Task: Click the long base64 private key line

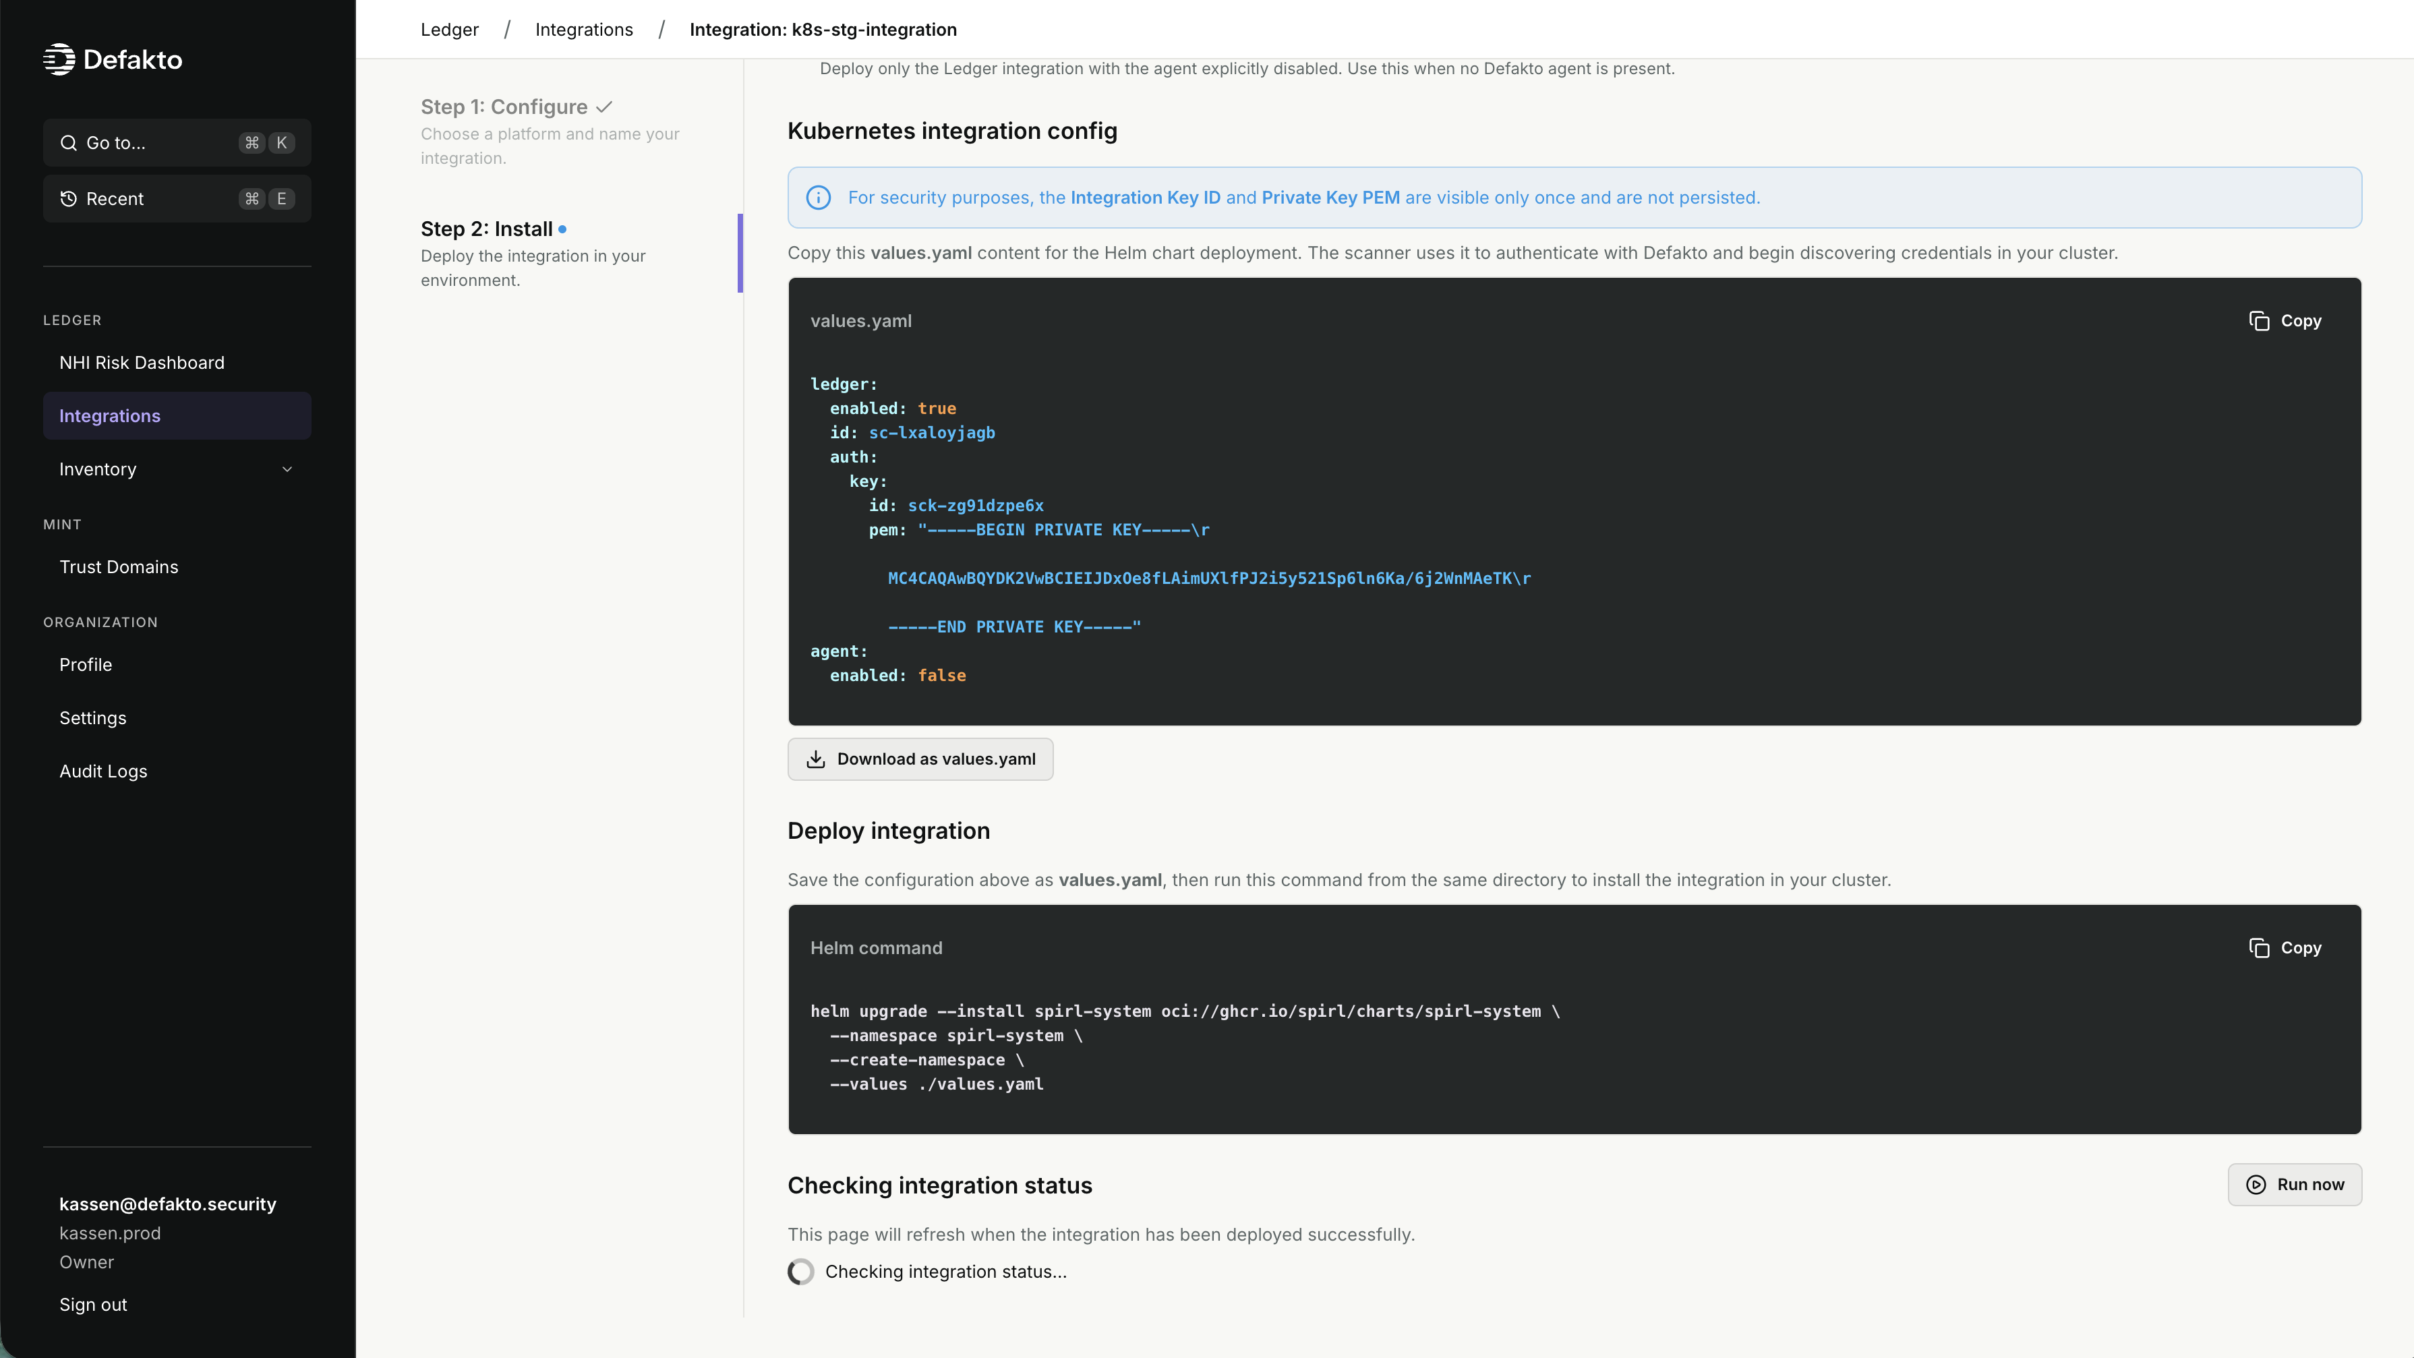Action: (1209, 579)
